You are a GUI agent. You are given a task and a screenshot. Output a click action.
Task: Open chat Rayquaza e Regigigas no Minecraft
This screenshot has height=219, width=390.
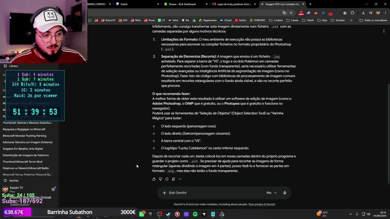(x=24, y=129)
